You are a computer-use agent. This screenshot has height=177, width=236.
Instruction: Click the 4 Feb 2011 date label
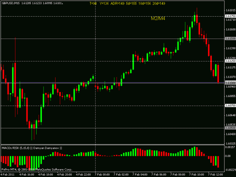[x=8, y=175]
